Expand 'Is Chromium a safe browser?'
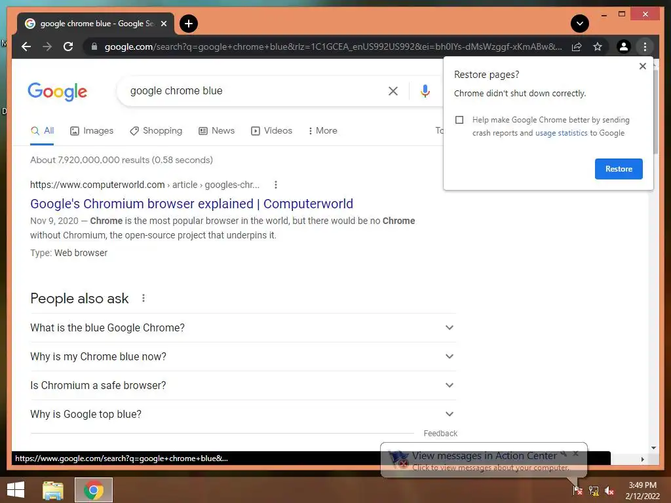Viewport: 671px width, 503px height. [x=243, y=385]
